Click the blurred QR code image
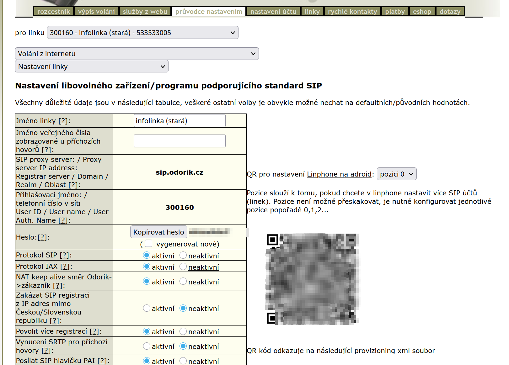 click(312, 279)
